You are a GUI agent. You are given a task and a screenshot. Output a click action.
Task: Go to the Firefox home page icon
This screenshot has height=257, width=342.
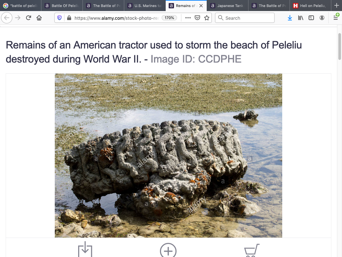[x=39, y=18]
